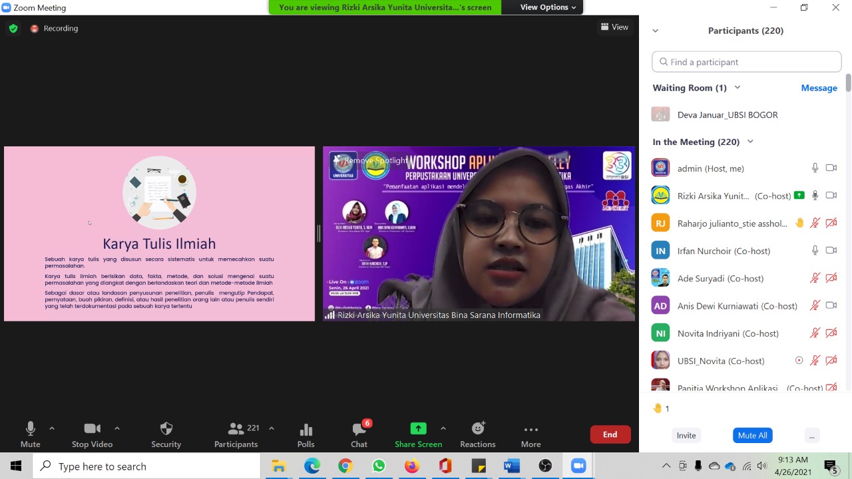Click the Recording indicator

(54, 28)
